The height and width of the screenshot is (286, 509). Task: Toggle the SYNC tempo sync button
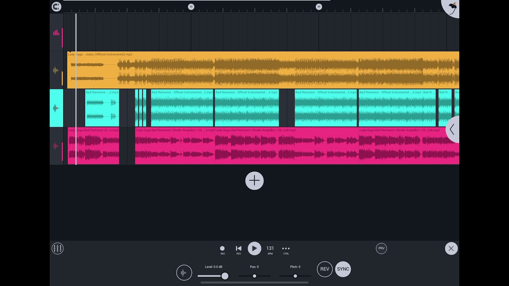[343, 269]
